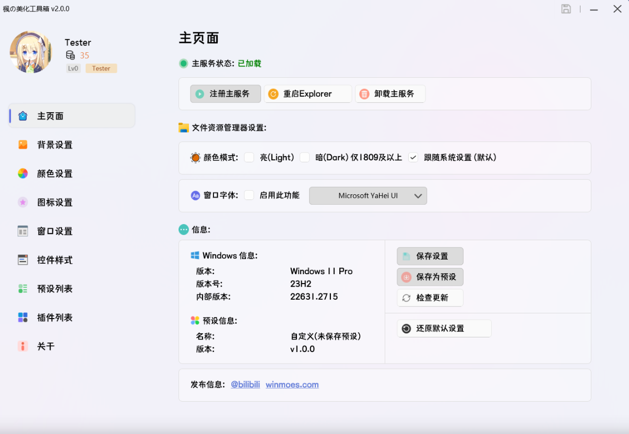Click the Tester user avatar

coord(31,52)
